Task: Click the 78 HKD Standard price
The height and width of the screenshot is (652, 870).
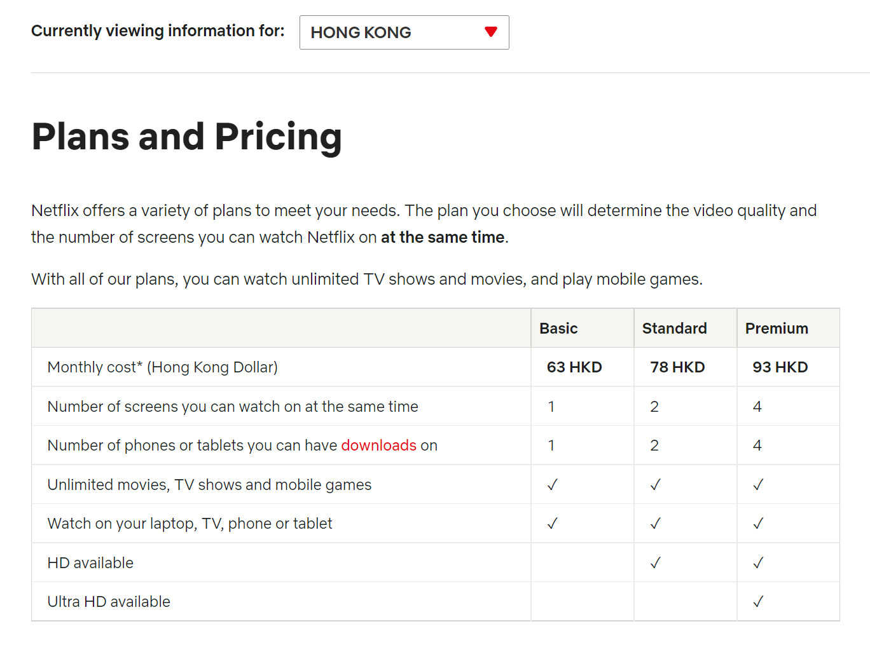Action: [677, 367]
